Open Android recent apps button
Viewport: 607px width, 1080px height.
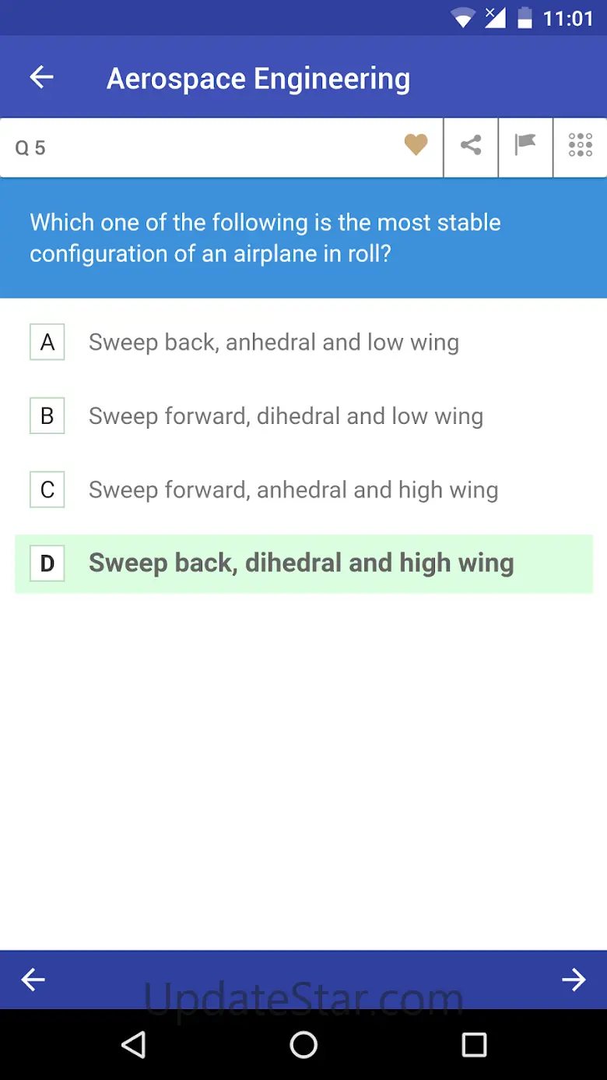pyautogui.click(x=474, y=1044)
